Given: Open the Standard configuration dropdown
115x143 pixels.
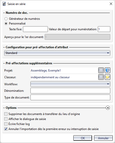Looking at the screenshot, I should 57,53.
